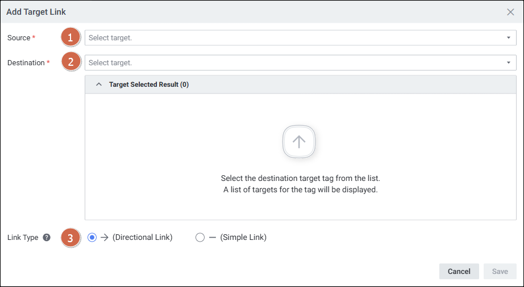Screen dimensions: 524x287
Task: Click the numbered badge 2 beside Destination
Action: 70,62
